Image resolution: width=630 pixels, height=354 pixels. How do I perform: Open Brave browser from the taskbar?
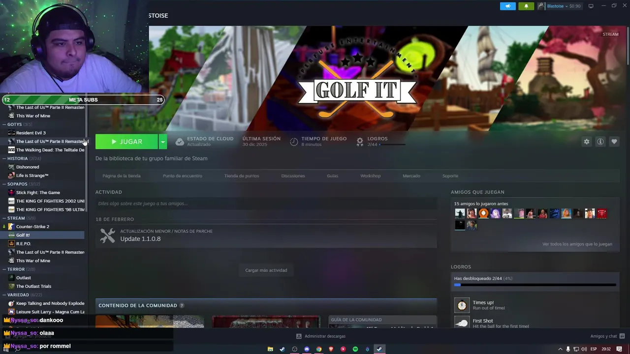tap(331, 349)
